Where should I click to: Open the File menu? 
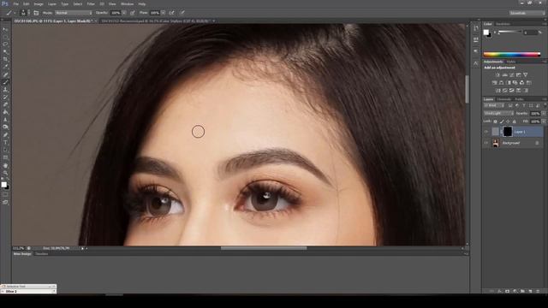(x=15, y=4)
